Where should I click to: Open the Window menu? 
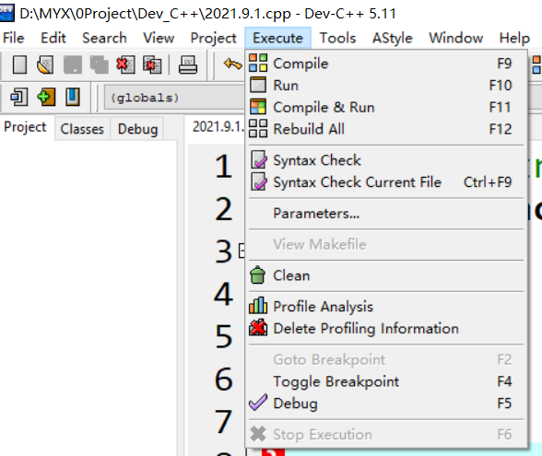point(456,38)
